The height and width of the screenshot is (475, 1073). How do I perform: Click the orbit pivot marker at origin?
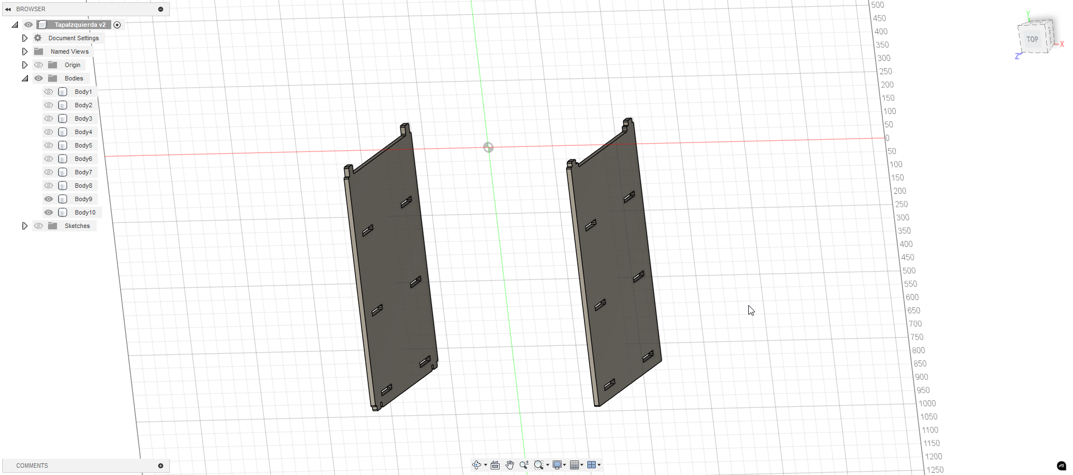coord(488,148)
